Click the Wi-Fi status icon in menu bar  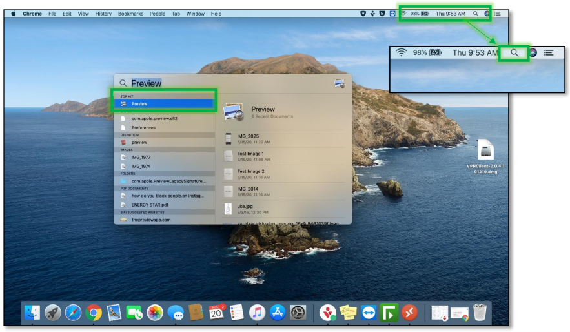click(x=403, y=14)
